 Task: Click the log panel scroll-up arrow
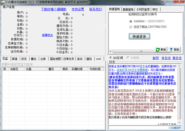pyautogui.click(x=179, y=66)
